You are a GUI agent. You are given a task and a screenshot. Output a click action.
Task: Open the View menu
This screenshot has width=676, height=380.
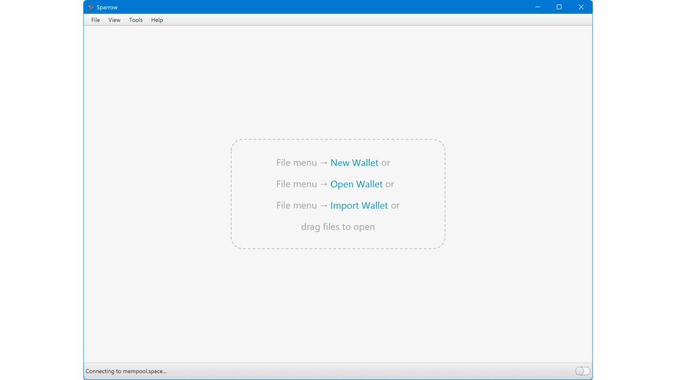tap(115, 20)
